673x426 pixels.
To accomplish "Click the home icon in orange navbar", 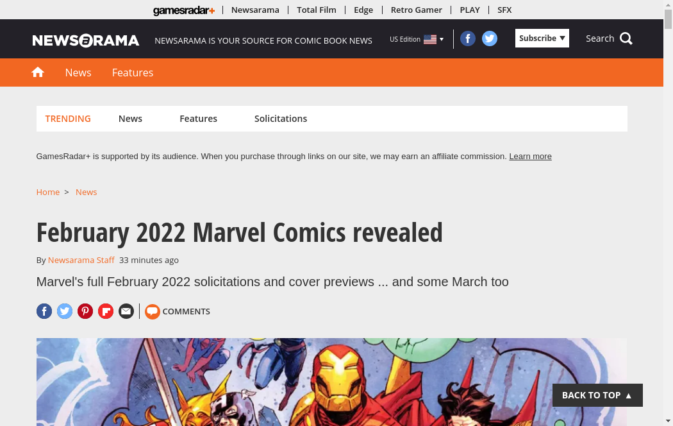I will tap(38, 72).
